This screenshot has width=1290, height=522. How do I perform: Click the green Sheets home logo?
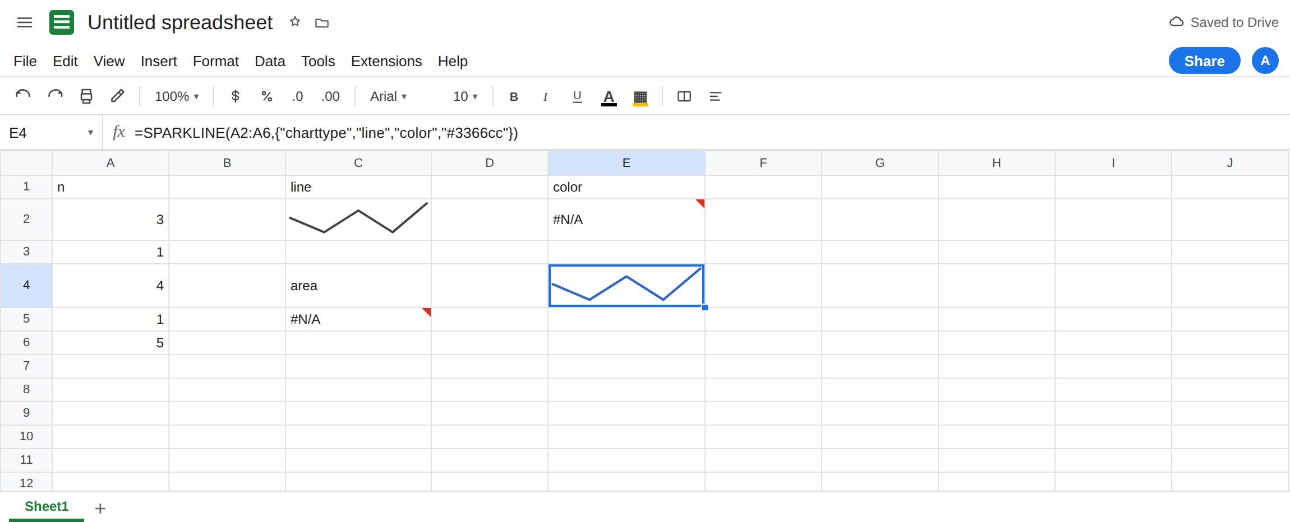pyautogui.click(x=62, y=22)
